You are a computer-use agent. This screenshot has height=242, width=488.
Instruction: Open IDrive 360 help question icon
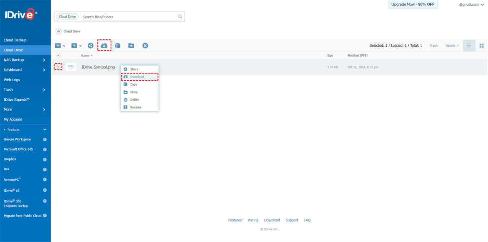point(45,201)
